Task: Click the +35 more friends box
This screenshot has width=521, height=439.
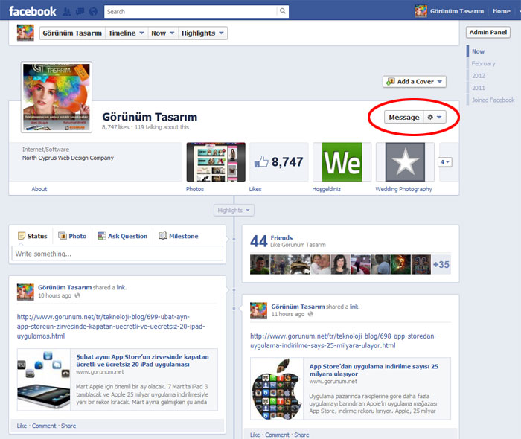Action: coord(441,264)
